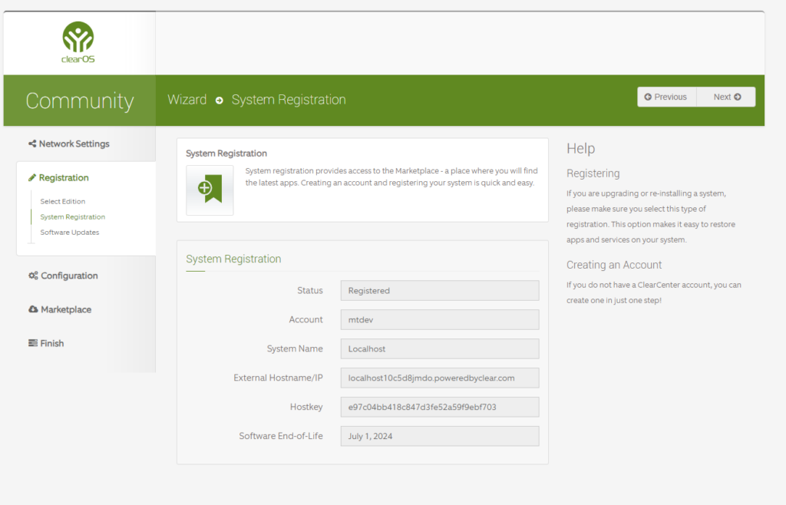Image resolution: width=786 pixels, height=505 pixels.
Task: Click the Account label
Action: 305,319
